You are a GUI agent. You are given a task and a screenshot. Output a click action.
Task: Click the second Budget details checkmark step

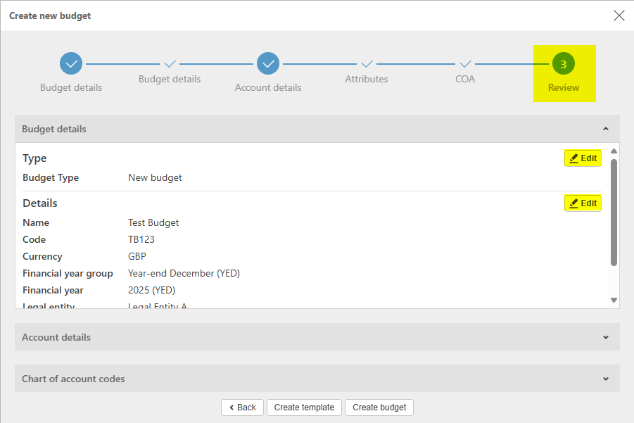pyautogui.click(x=170, y=64)
